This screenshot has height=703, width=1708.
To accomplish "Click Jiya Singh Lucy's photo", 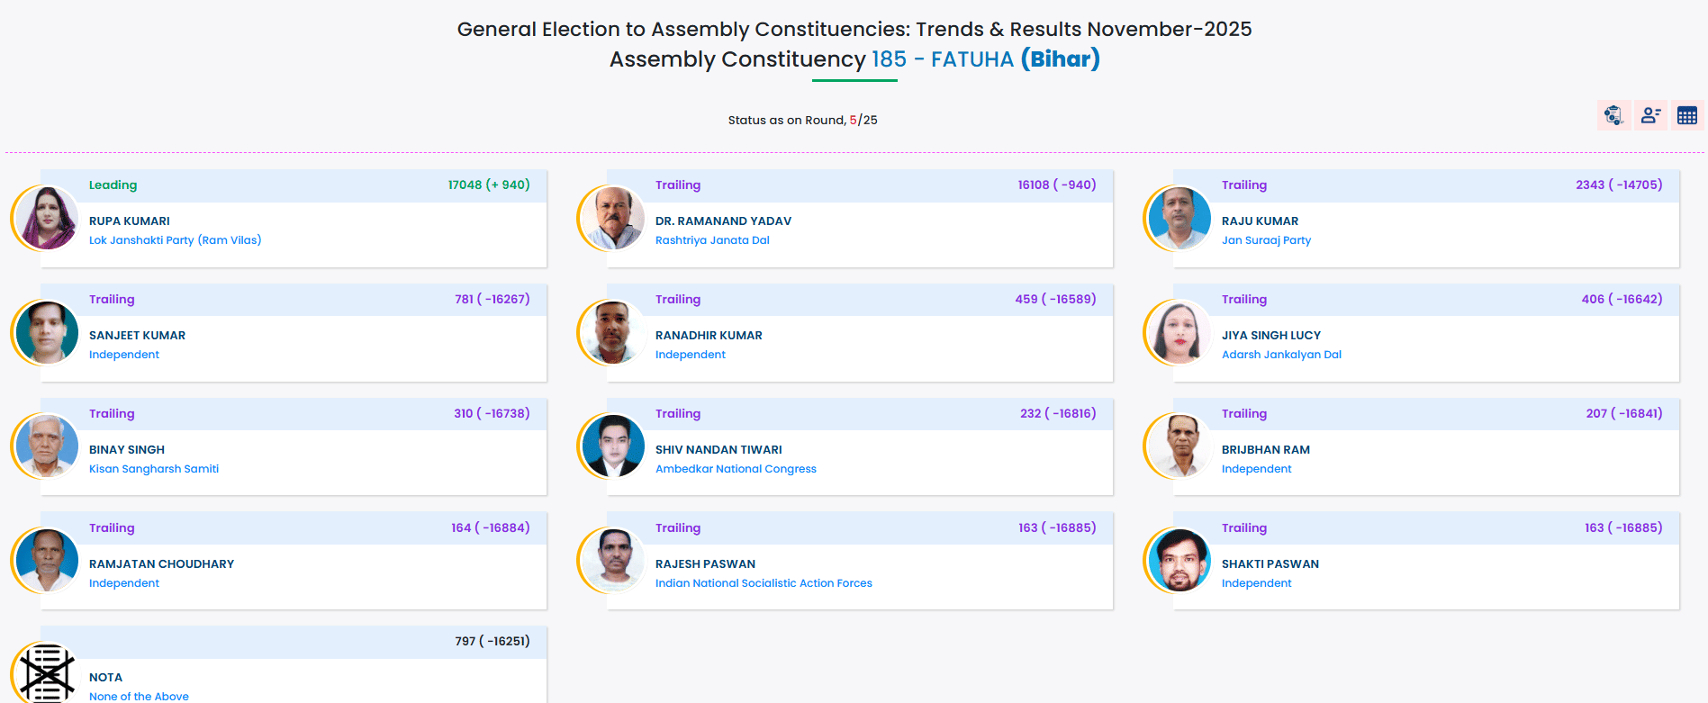I will point(1179,333).
